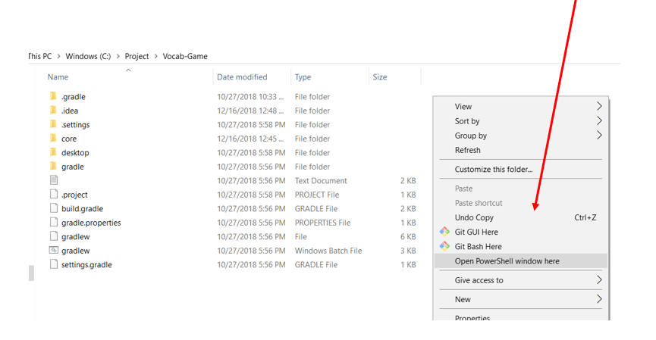Select the gradle.properties file name
Screen dimensions: 656x340
(91, 223)
